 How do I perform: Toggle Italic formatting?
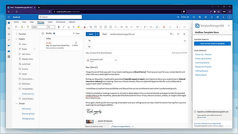(64, 27)
